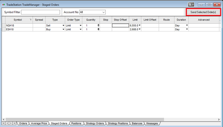Click the Stop Offset column header
The height and width of the screenshot is (127, 223).
coord(120,20)
